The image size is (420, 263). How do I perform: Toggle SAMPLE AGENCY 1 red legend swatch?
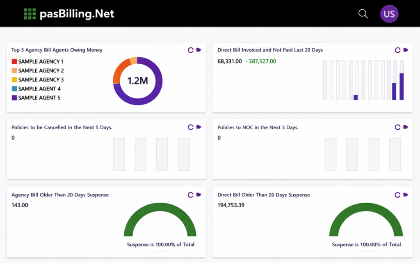[14, 61]
